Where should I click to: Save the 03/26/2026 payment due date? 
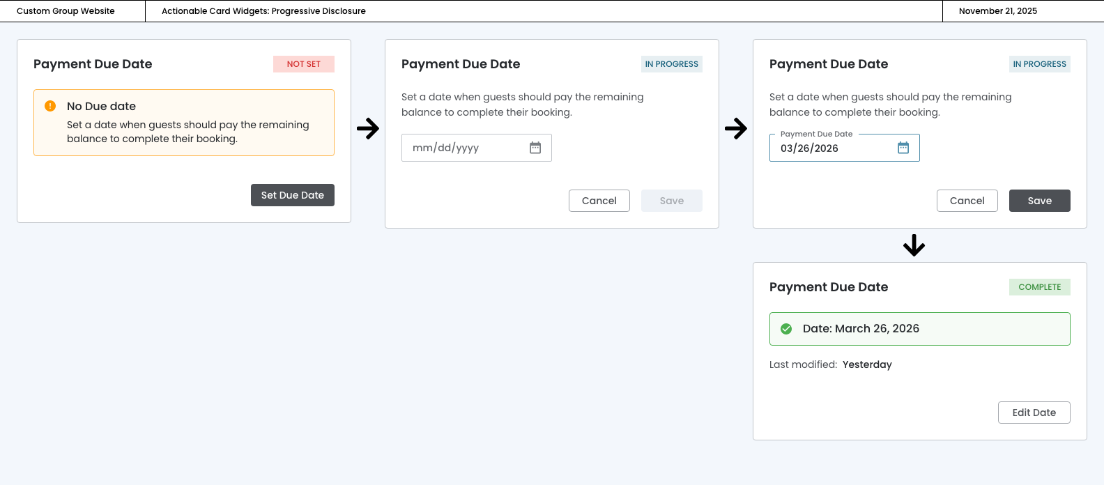(x=1040, y=201)
